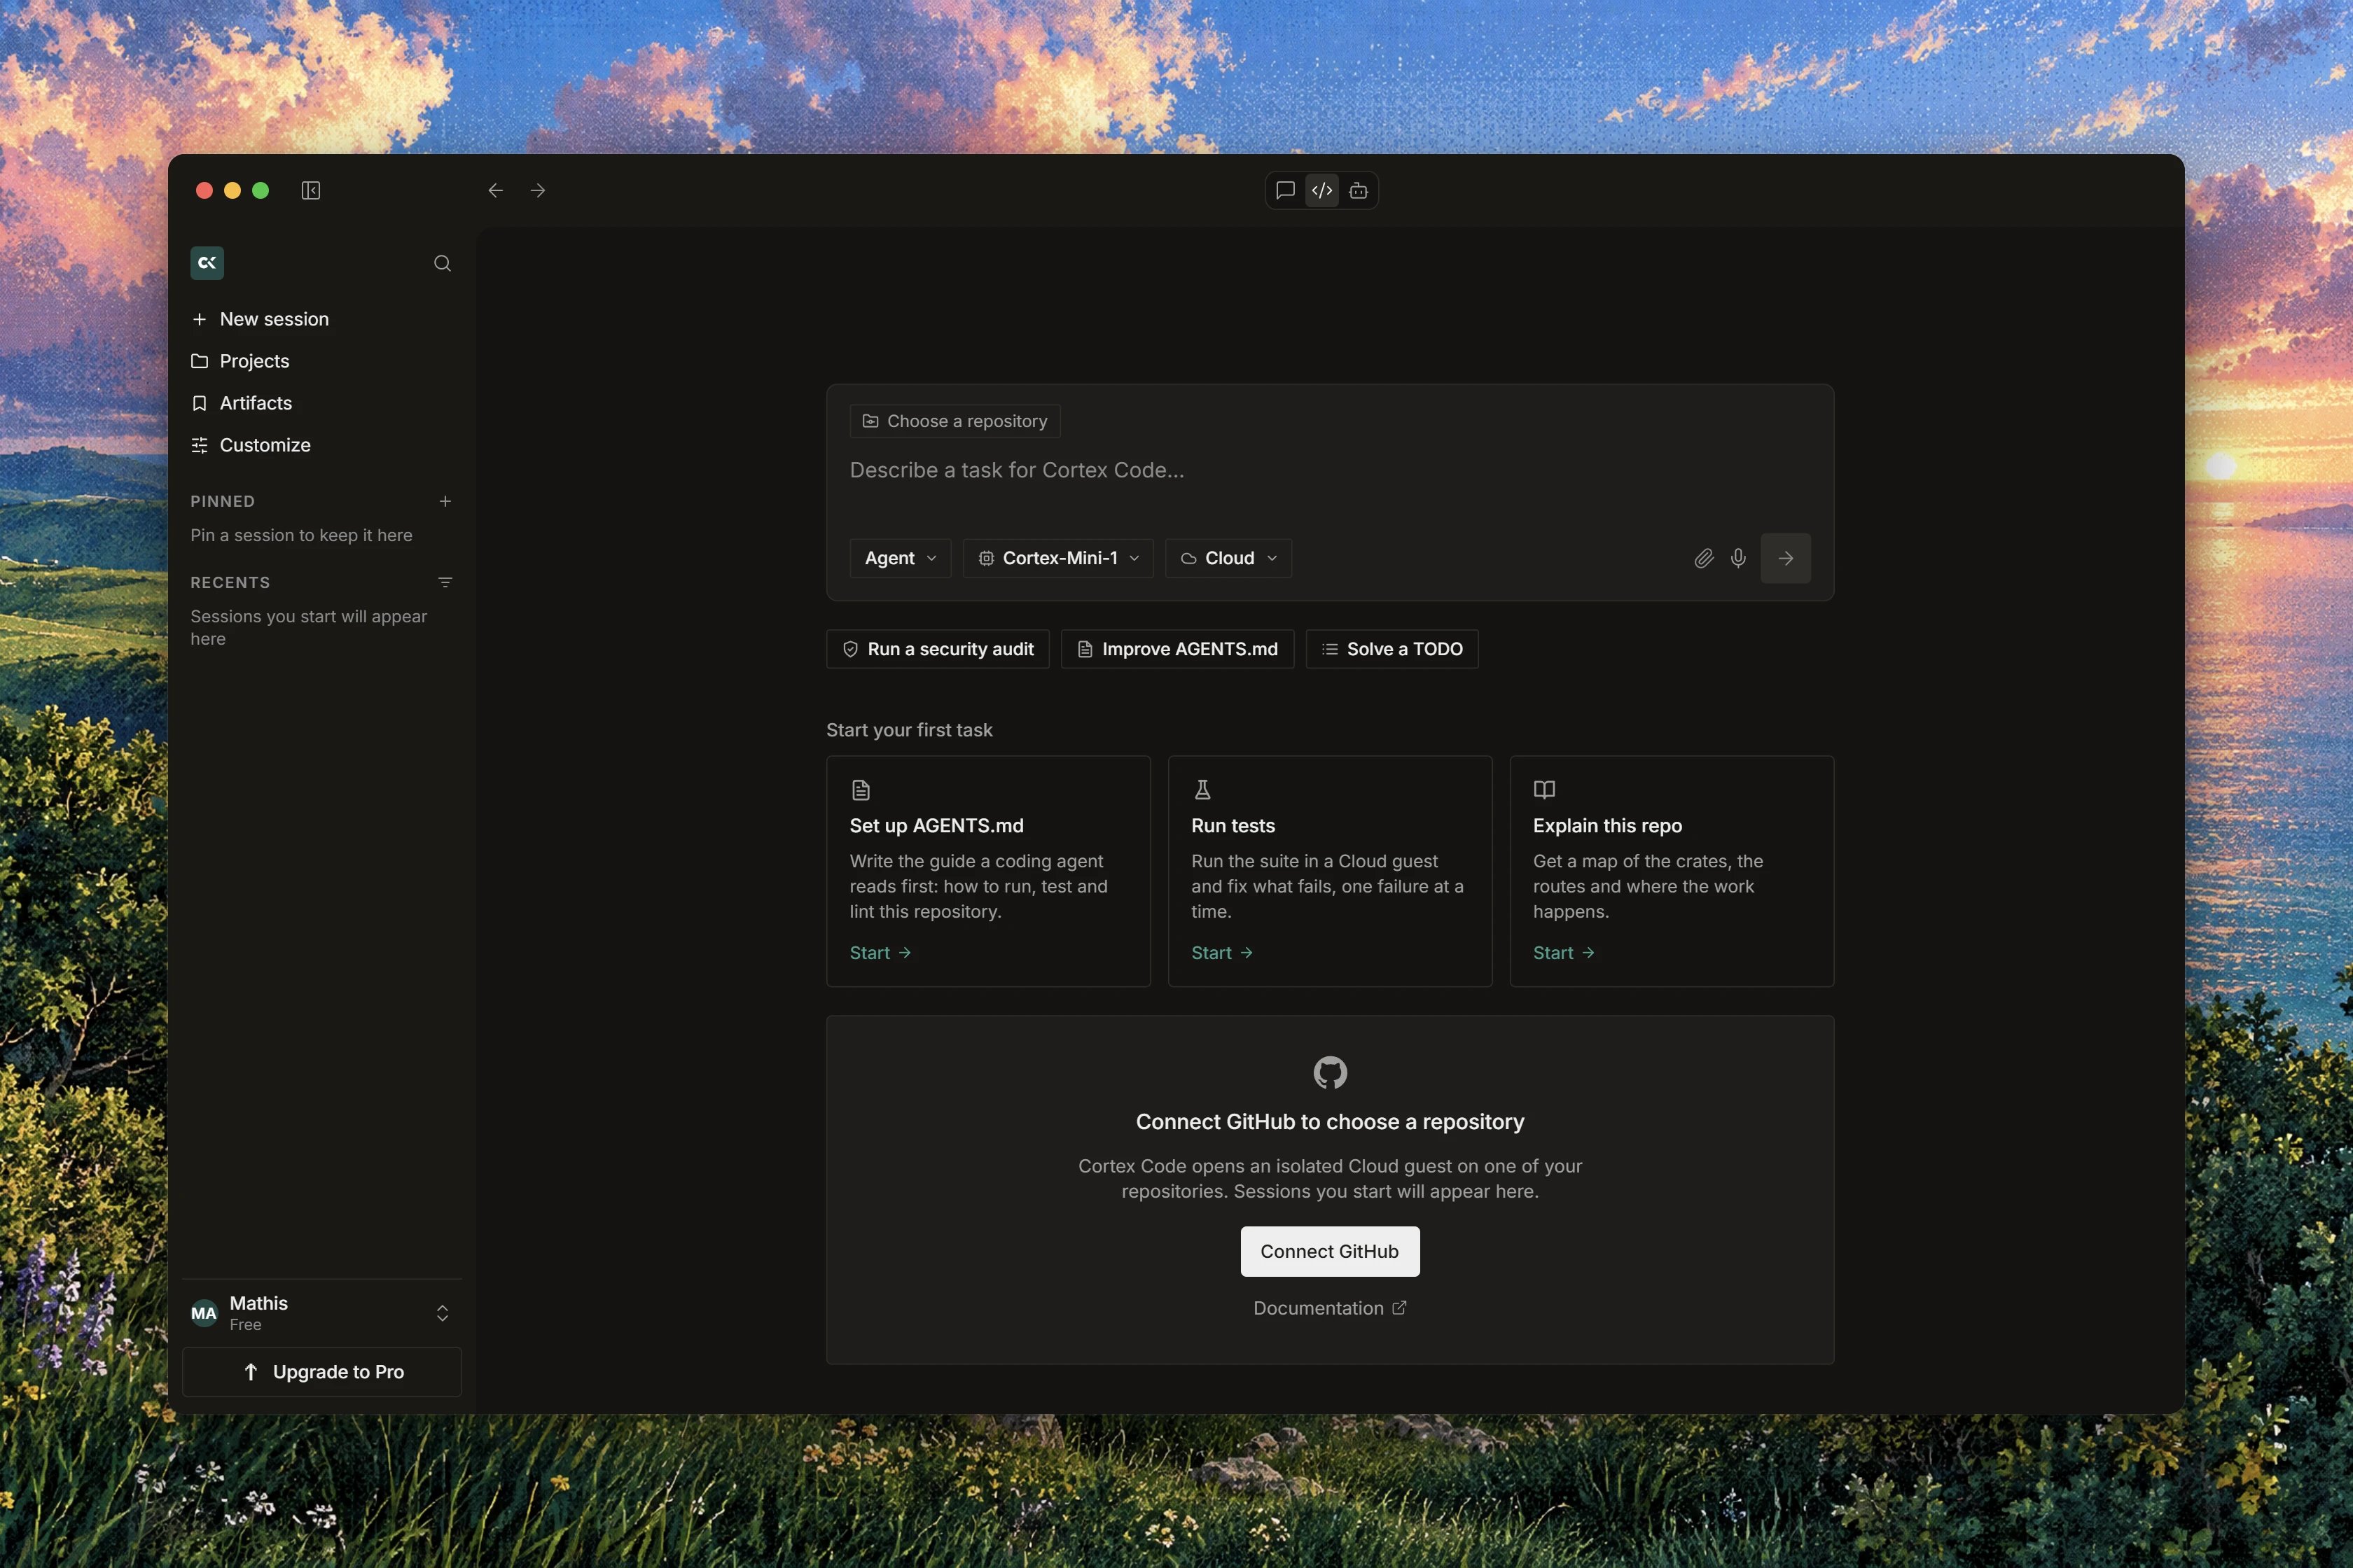Open Customize in the sidebar
Viewport: 2353px width, 1568px height.
pyautogui.click(x=322, y=445)
